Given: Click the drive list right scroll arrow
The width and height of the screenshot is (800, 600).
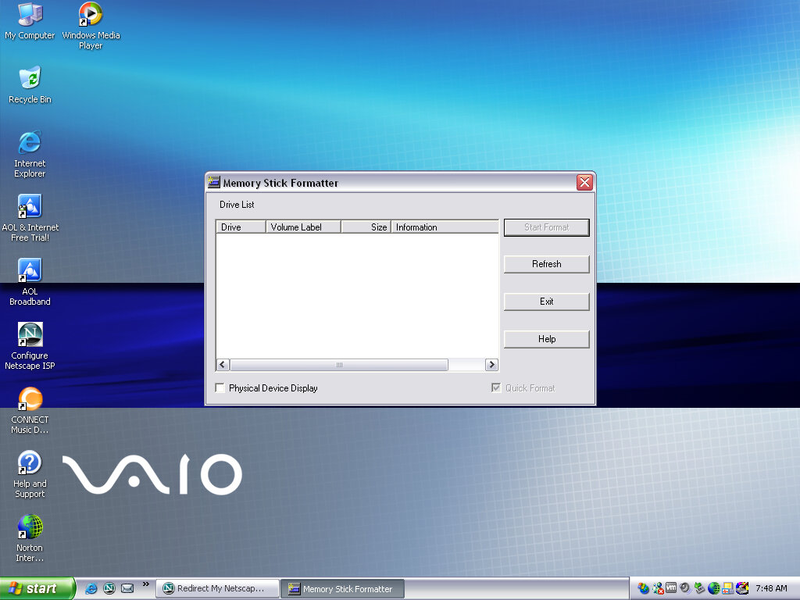Looking at the screenshot, I should (x=491, y=365).
